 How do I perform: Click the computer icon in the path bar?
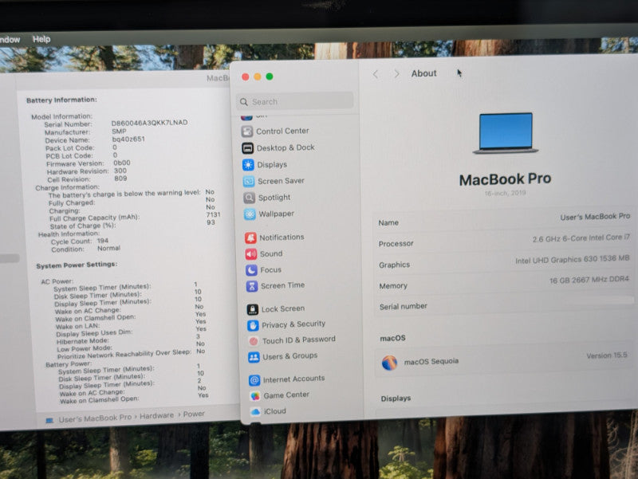tap(49, 421)
